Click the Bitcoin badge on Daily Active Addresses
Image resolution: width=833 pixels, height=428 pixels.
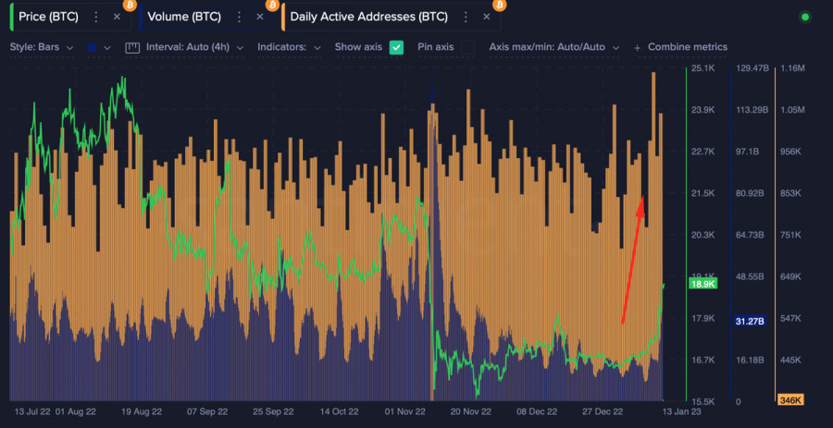[500, 5]
